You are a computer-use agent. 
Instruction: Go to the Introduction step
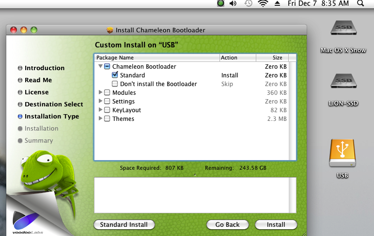pos(45,68)
